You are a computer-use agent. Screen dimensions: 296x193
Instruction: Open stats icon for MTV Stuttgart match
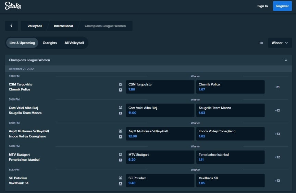point(120,155)
